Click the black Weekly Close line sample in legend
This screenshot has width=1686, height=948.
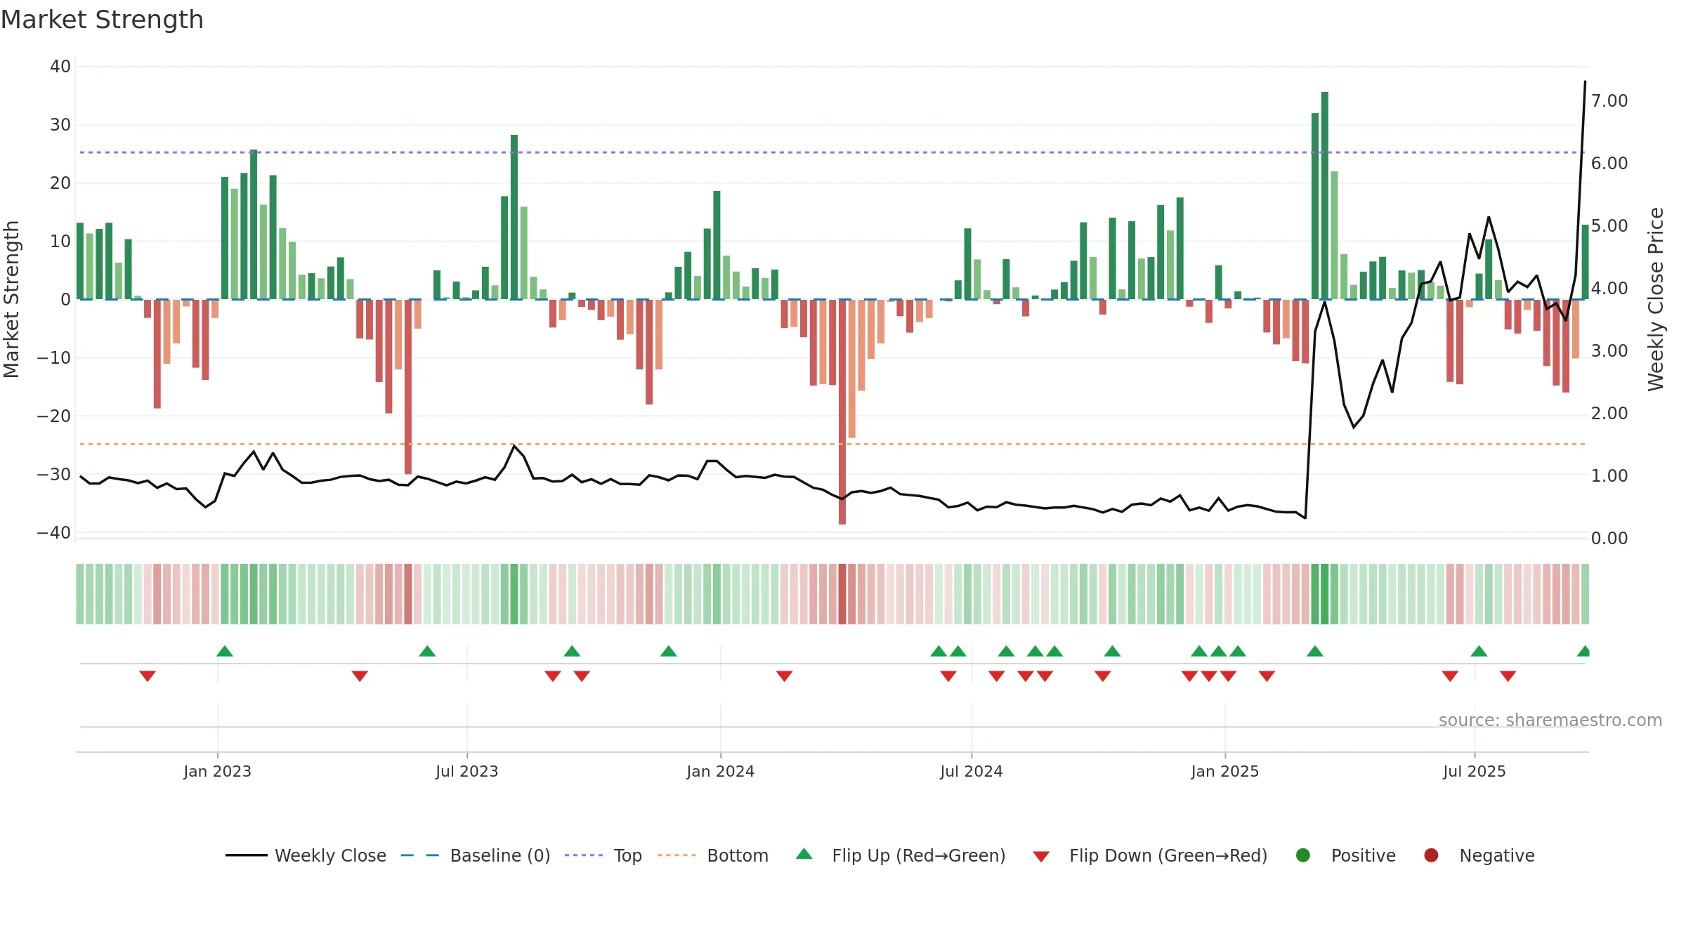247,855
